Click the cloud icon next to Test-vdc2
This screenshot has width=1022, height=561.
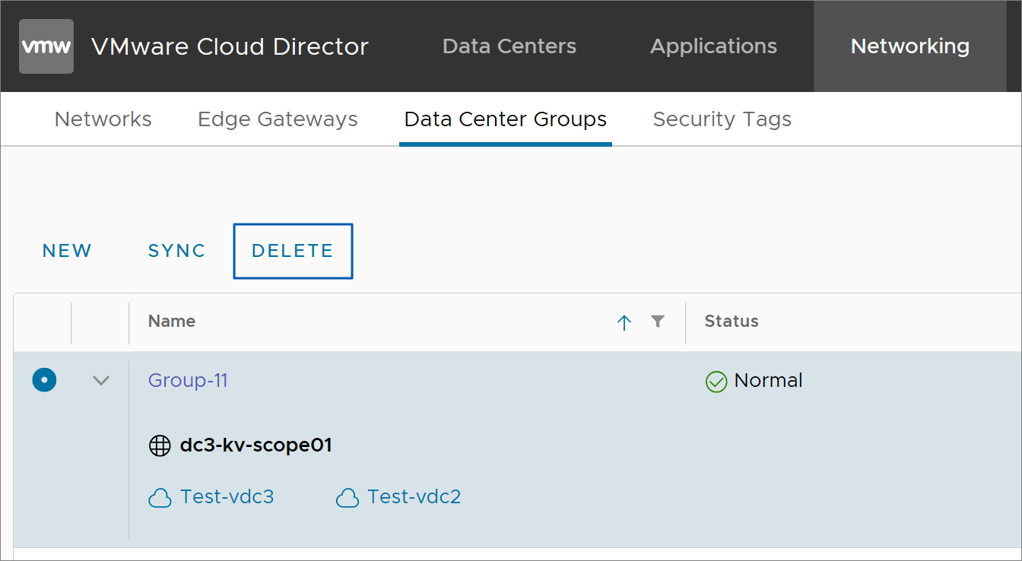tap(347, 498)
